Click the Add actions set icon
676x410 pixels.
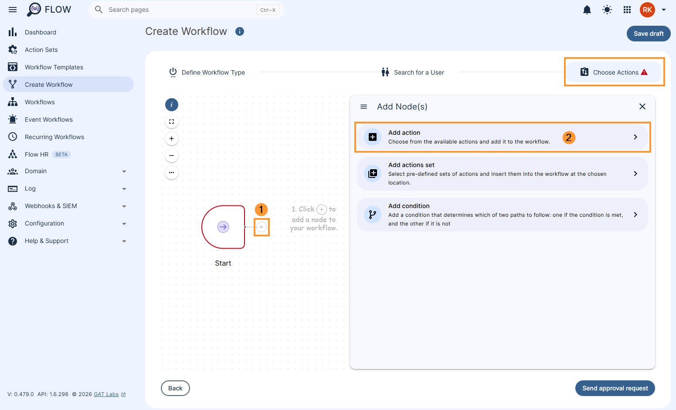click(x=373, y=174)
